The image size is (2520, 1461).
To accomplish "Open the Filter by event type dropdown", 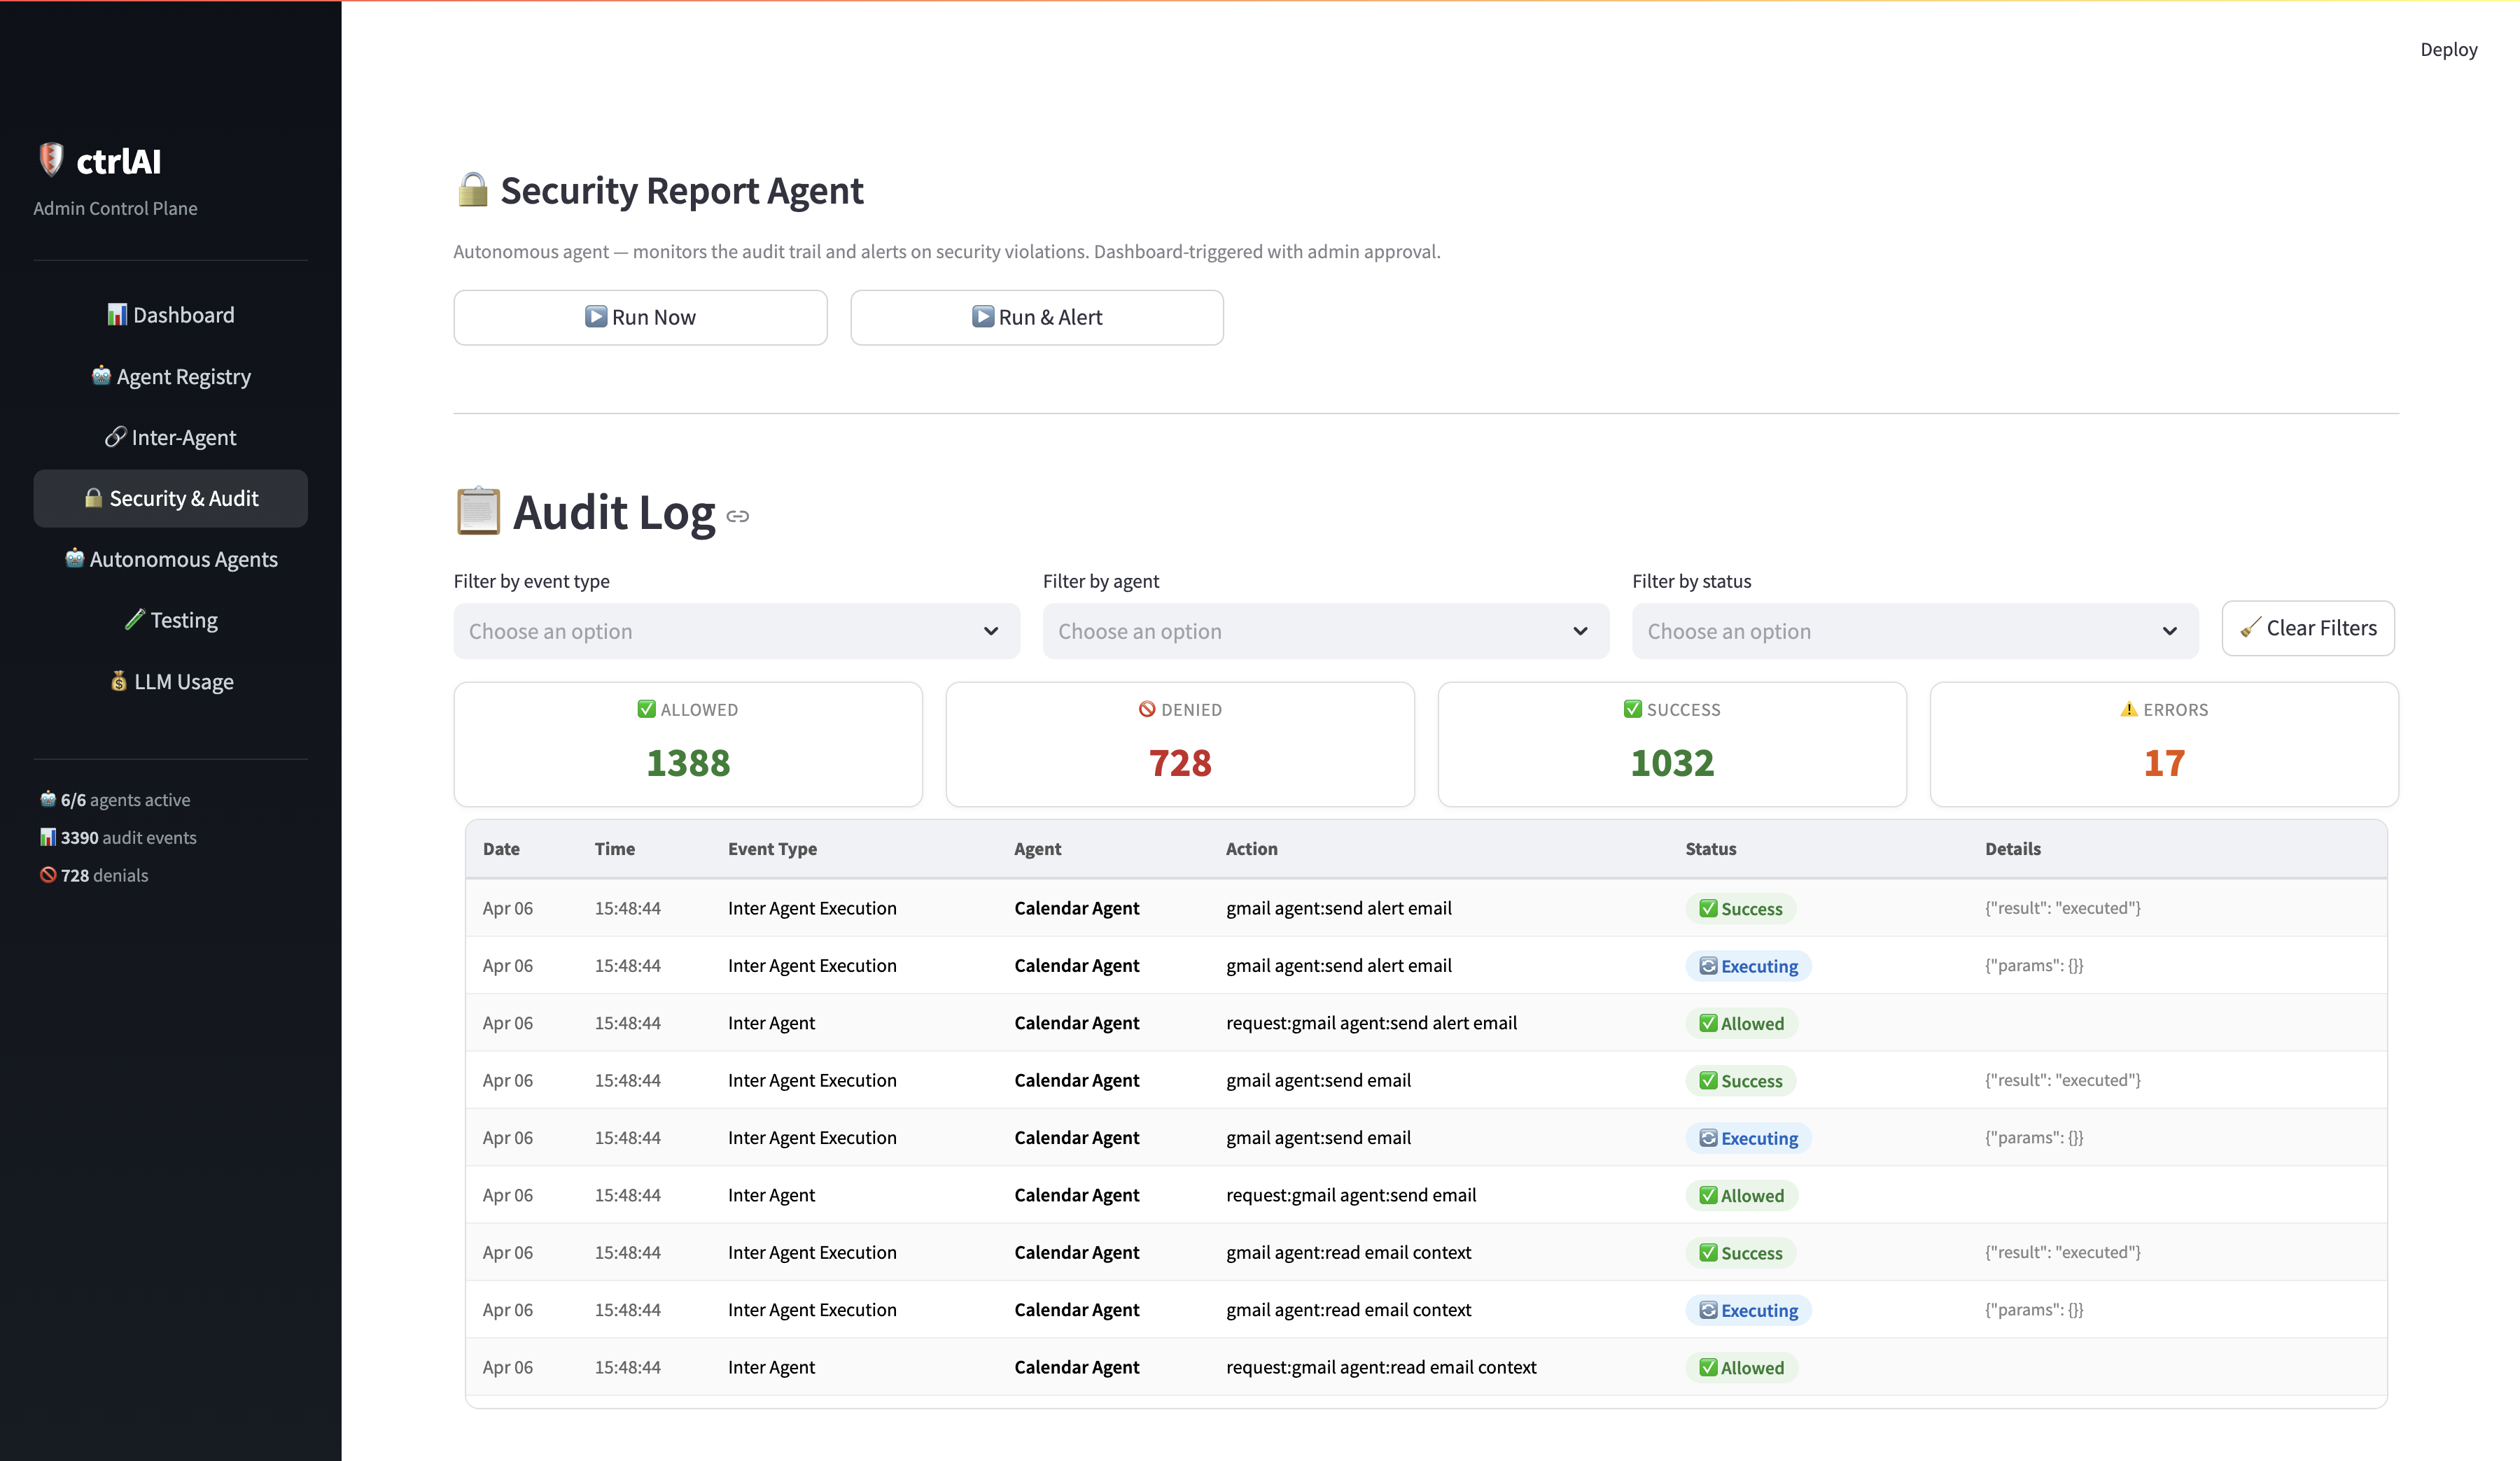I will click(x=736, y=630).
